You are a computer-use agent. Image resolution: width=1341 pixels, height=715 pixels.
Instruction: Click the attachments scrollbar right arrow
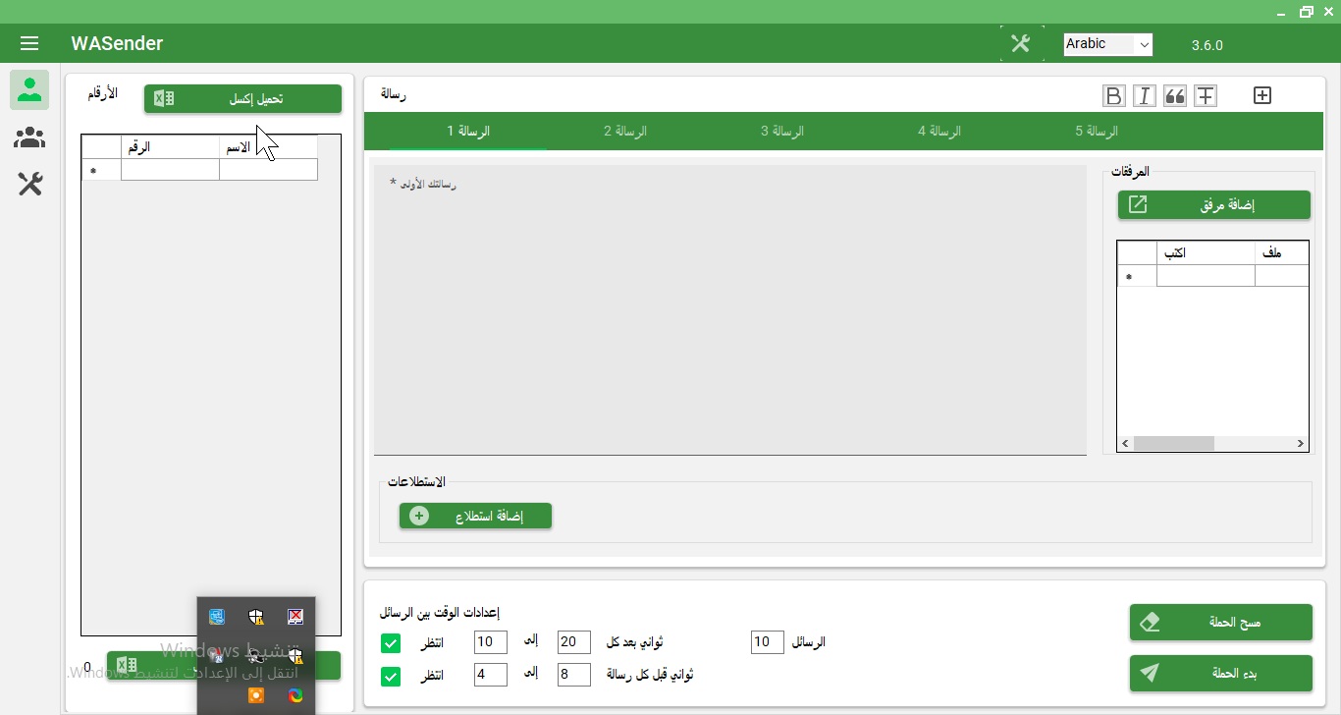click(x=1300, y=444)
